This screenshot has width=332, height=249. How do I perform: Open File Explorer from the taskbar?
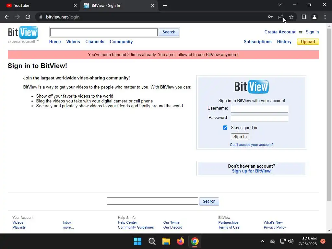[x=166, y=241]
